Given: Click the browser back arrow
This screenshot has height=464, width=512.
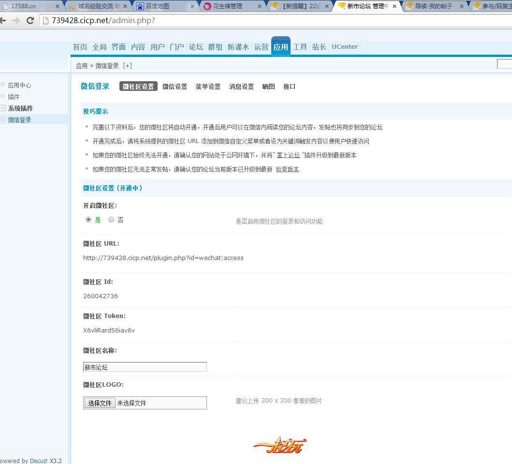Looking at the screenshot, I should [x=3, y=21].
